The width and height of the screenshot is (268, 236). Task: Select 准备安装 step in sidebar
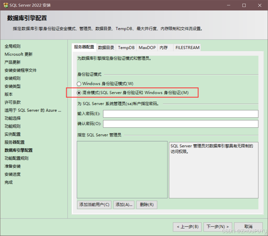click(13, 166)
